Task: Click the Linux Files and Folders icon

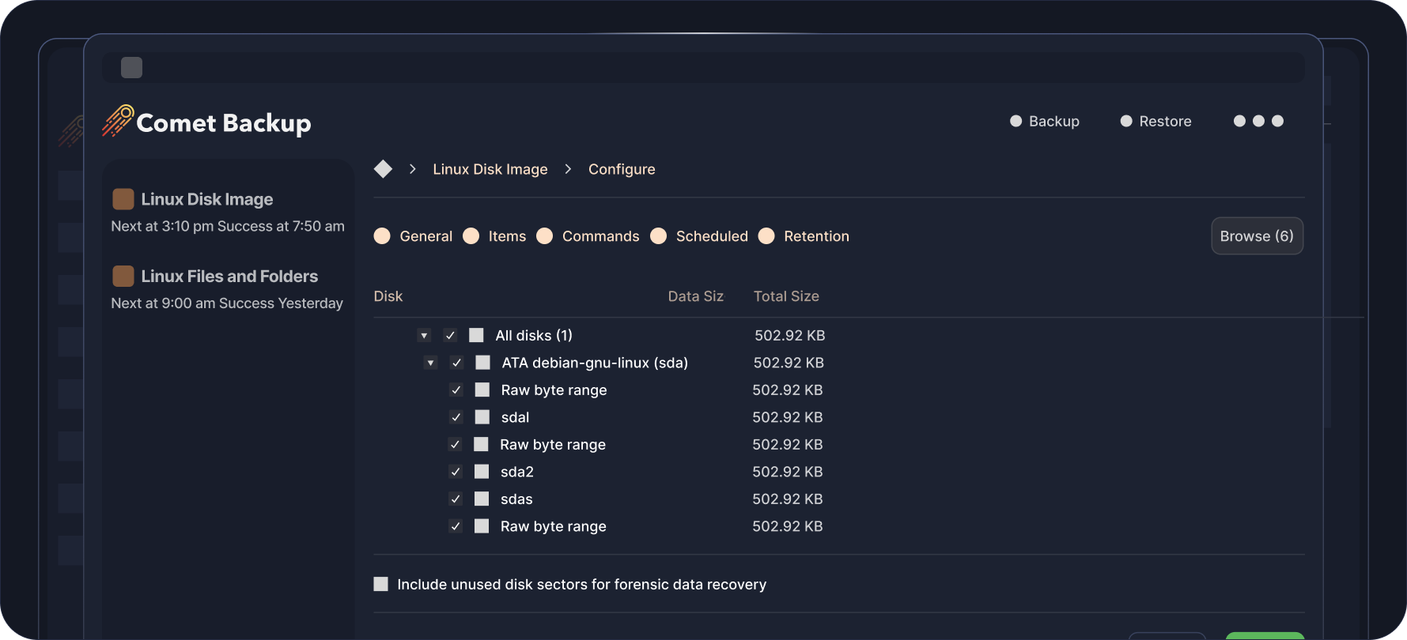Action: (x=123, y=277)
